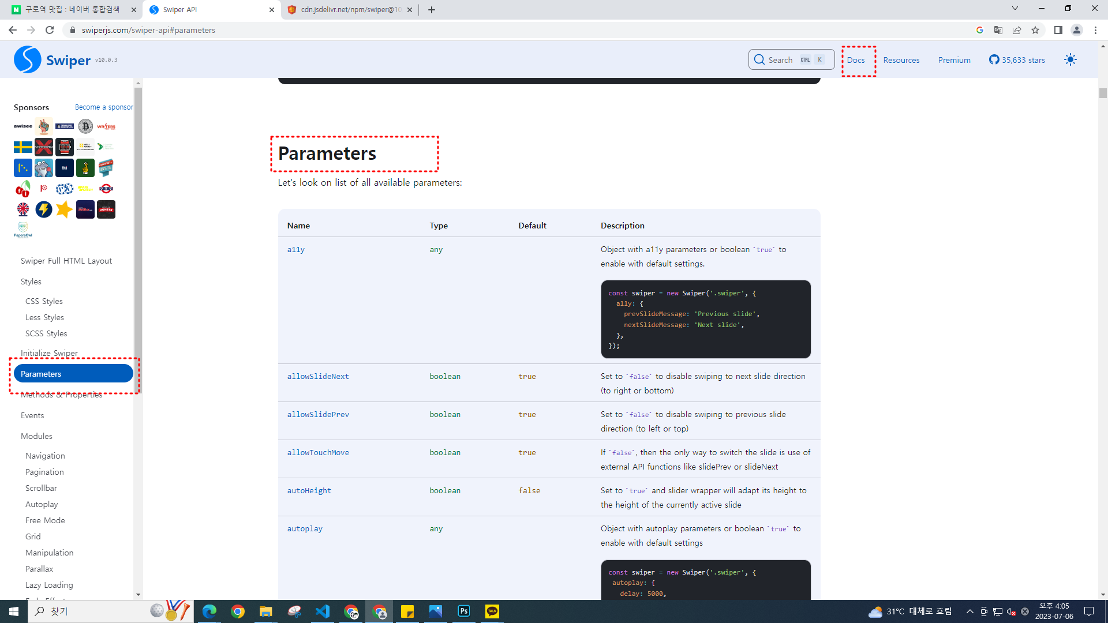
Task: Click the sidebar scrollbar down arrow
Action: [x=138, y=594]
